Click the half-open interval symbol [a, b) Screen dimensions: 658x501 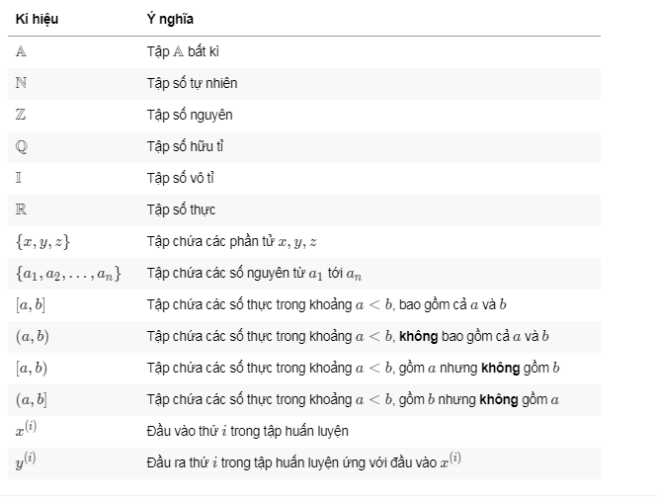coord(33,368)
